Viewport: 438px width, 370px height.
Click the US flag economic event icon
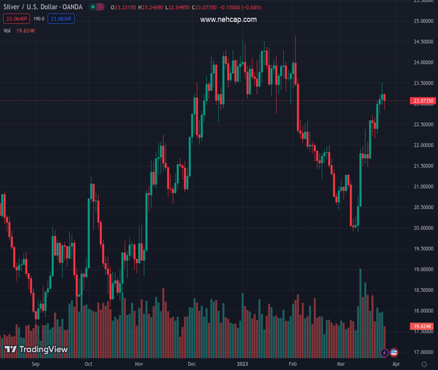pos(394,353)
